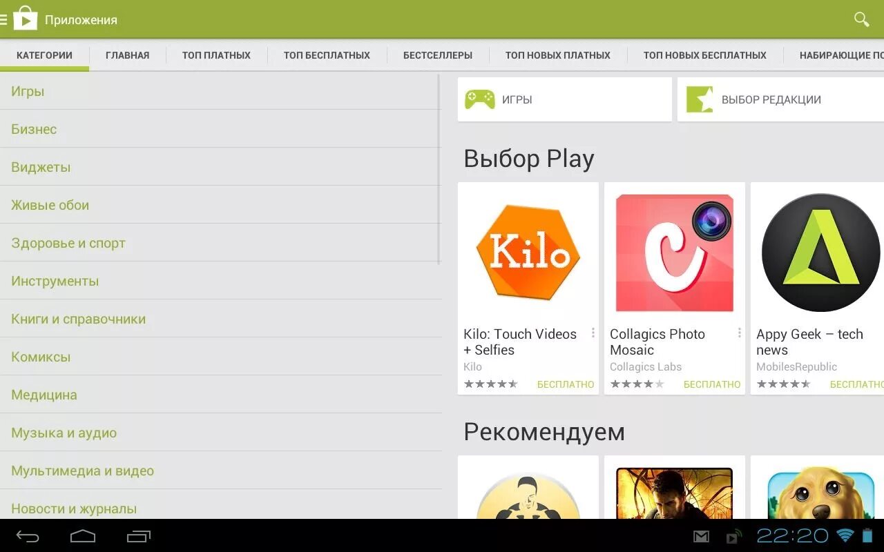Switch to the Топ новых платных tab
Image resolution: width=884 pixels, height=552 pixels.
pos(558,55)
